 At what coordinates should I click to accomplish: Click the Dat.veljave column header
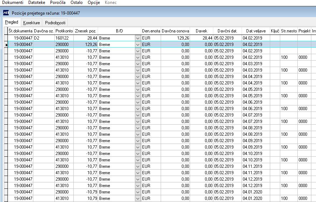256,31
